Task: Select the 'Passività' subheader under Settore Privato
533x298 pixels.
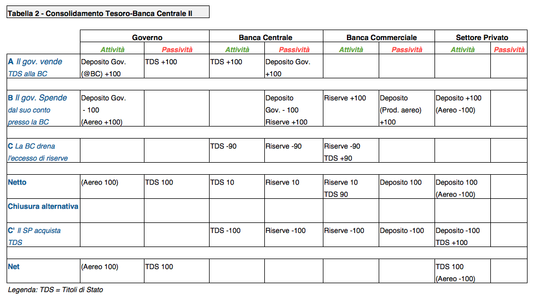Action: pyautogui.click(x=509, y=50)
